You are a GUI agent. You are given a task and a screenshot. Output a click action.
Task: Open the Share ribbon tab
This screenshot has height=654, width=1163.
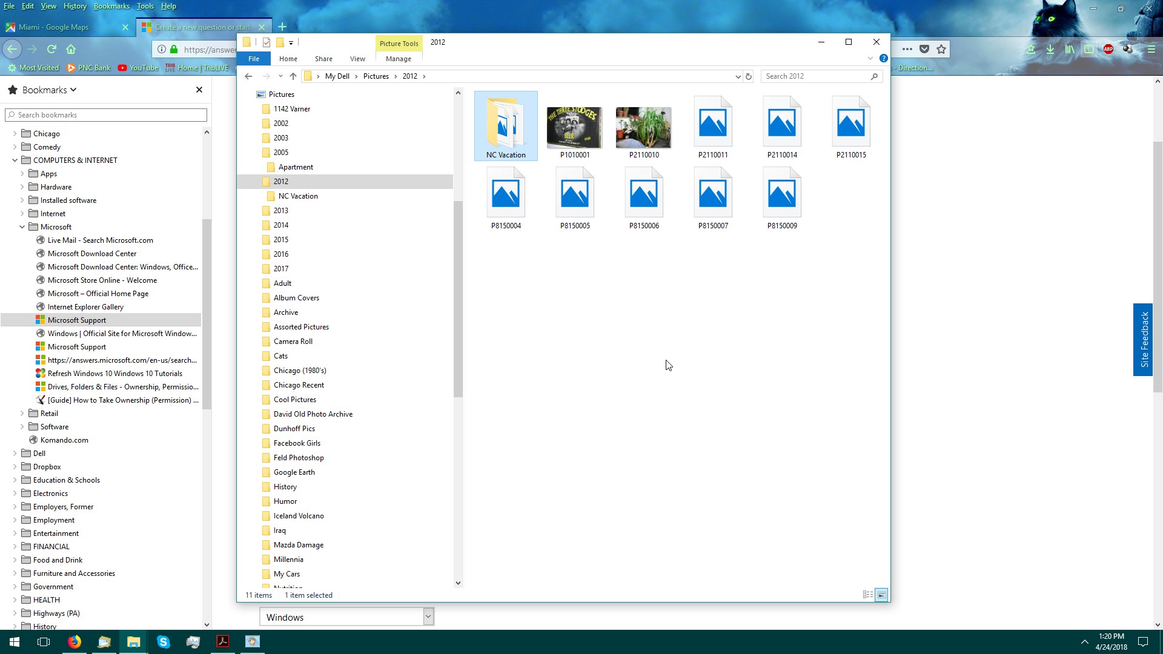pyautogui.click(x=323, y=59)
